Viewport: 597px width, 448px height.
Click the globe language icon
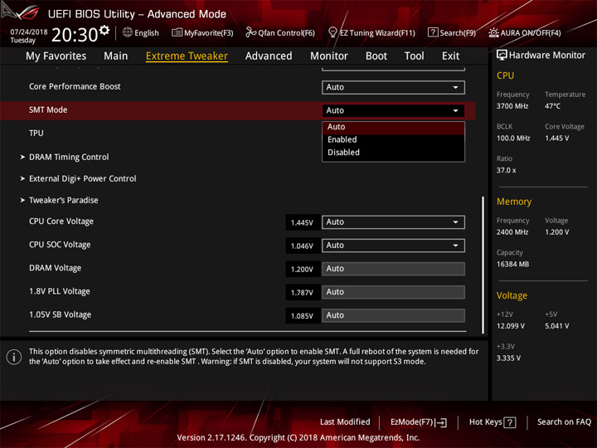(x=128, y=32)
